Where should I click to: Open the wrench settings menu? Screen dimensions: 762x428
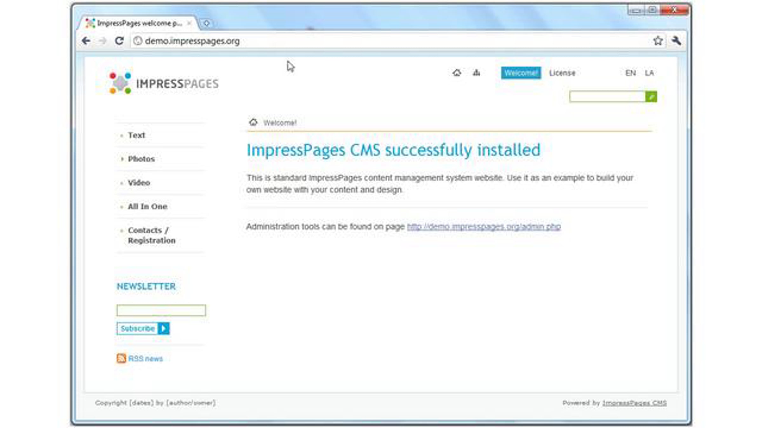pyautogui.click(x=676, y=41)
